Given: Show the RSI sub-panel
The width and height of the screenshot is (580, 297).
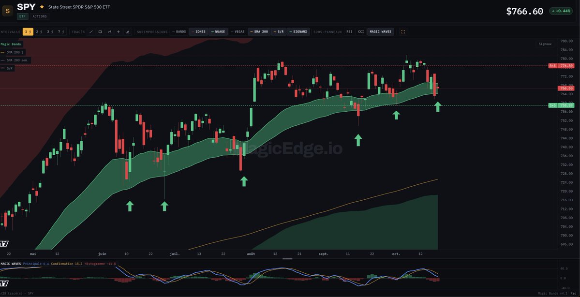Looking at the screenshot, I should tap(349, 32).
